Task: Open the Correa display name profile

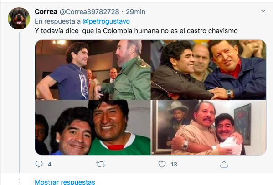Action: coord(46,12)
